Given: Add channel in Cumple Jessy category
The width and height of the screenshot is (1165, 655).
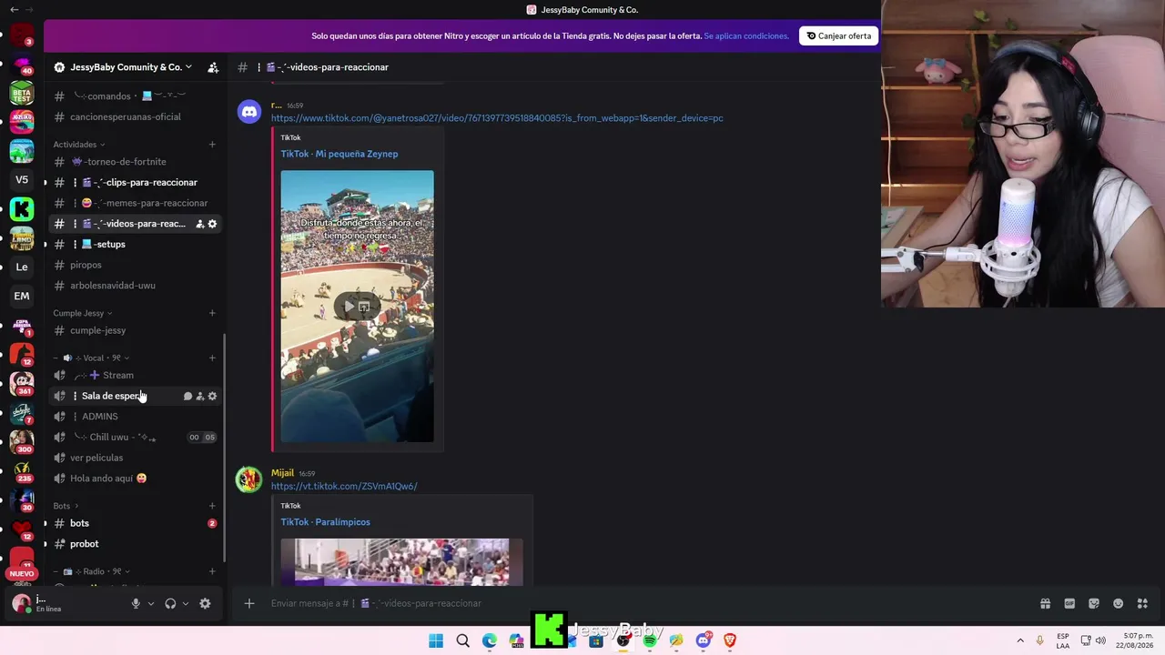Looking at the screenshot, I should click(212, 313).
